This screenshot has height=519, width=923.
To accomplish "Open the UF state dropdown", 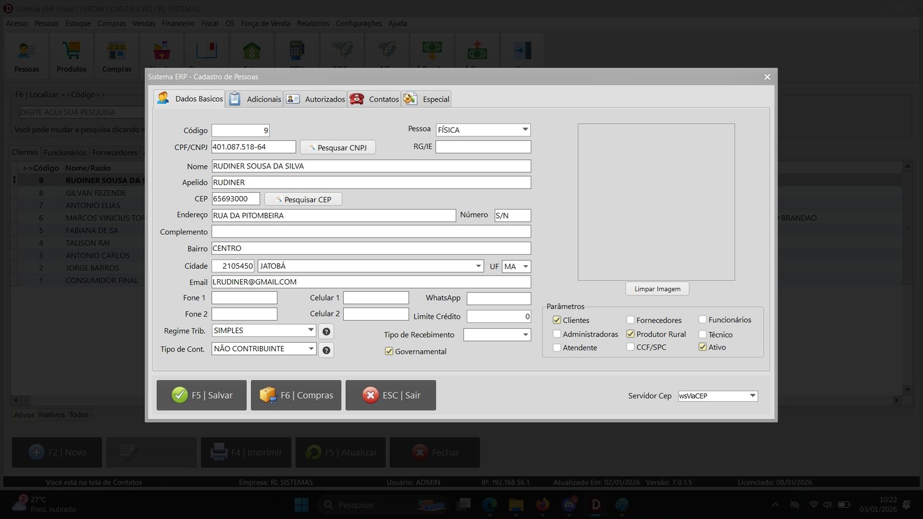I will pyautogui.click(x=525, y=266).
